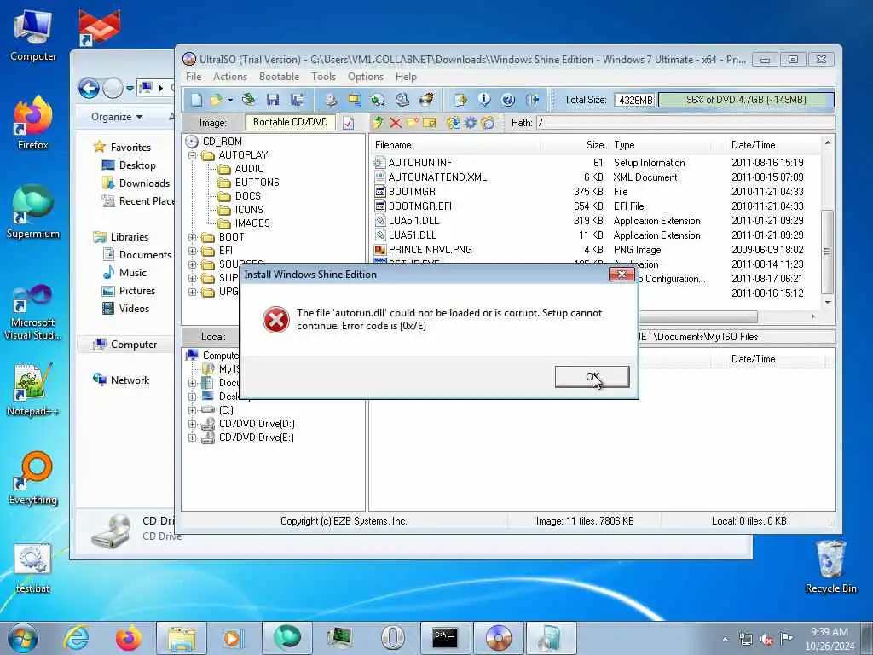Image resolution: width=873 pixels, height=655 pixels.
Task: Select the AUTOUNATTEND.XML file
Action: click(437, 177)
